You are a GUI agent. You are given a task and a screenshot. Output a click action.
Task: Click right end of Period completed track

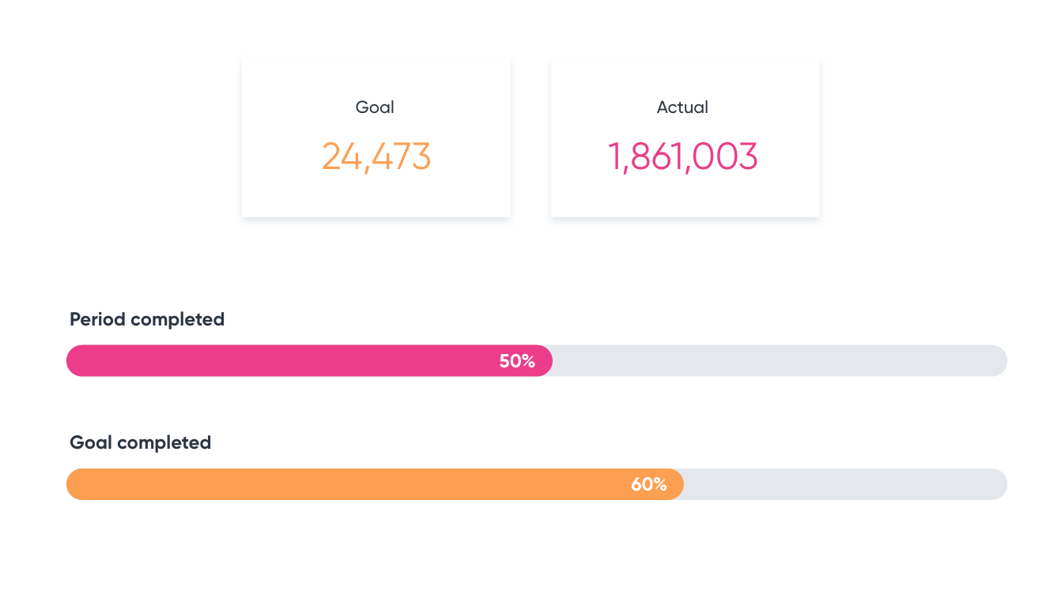999,361
